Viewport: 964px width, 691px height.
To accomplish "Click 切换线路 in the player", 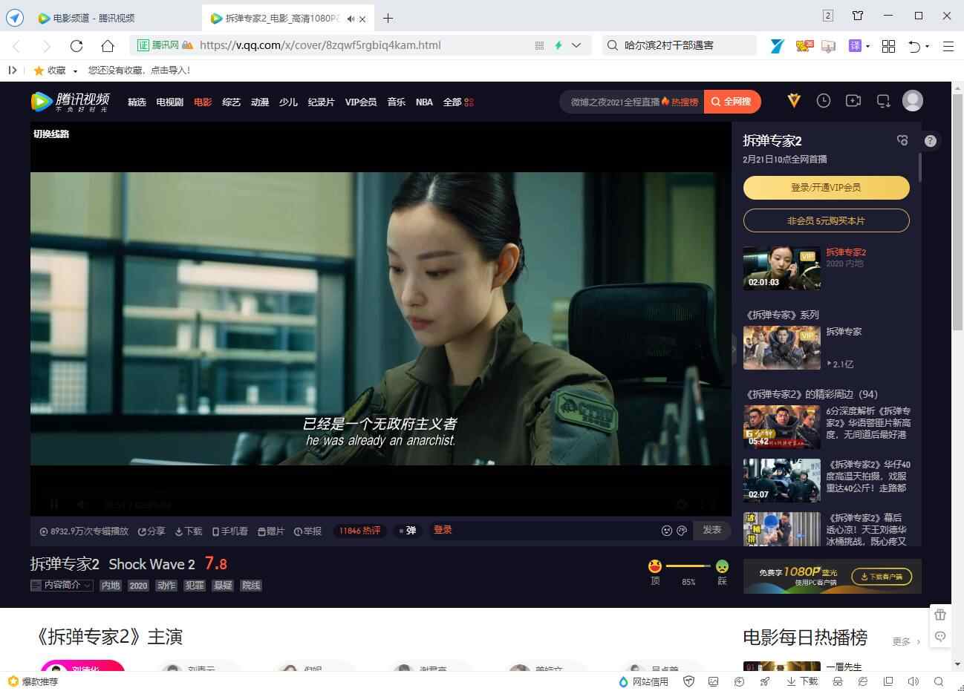I will pos(51,134).
